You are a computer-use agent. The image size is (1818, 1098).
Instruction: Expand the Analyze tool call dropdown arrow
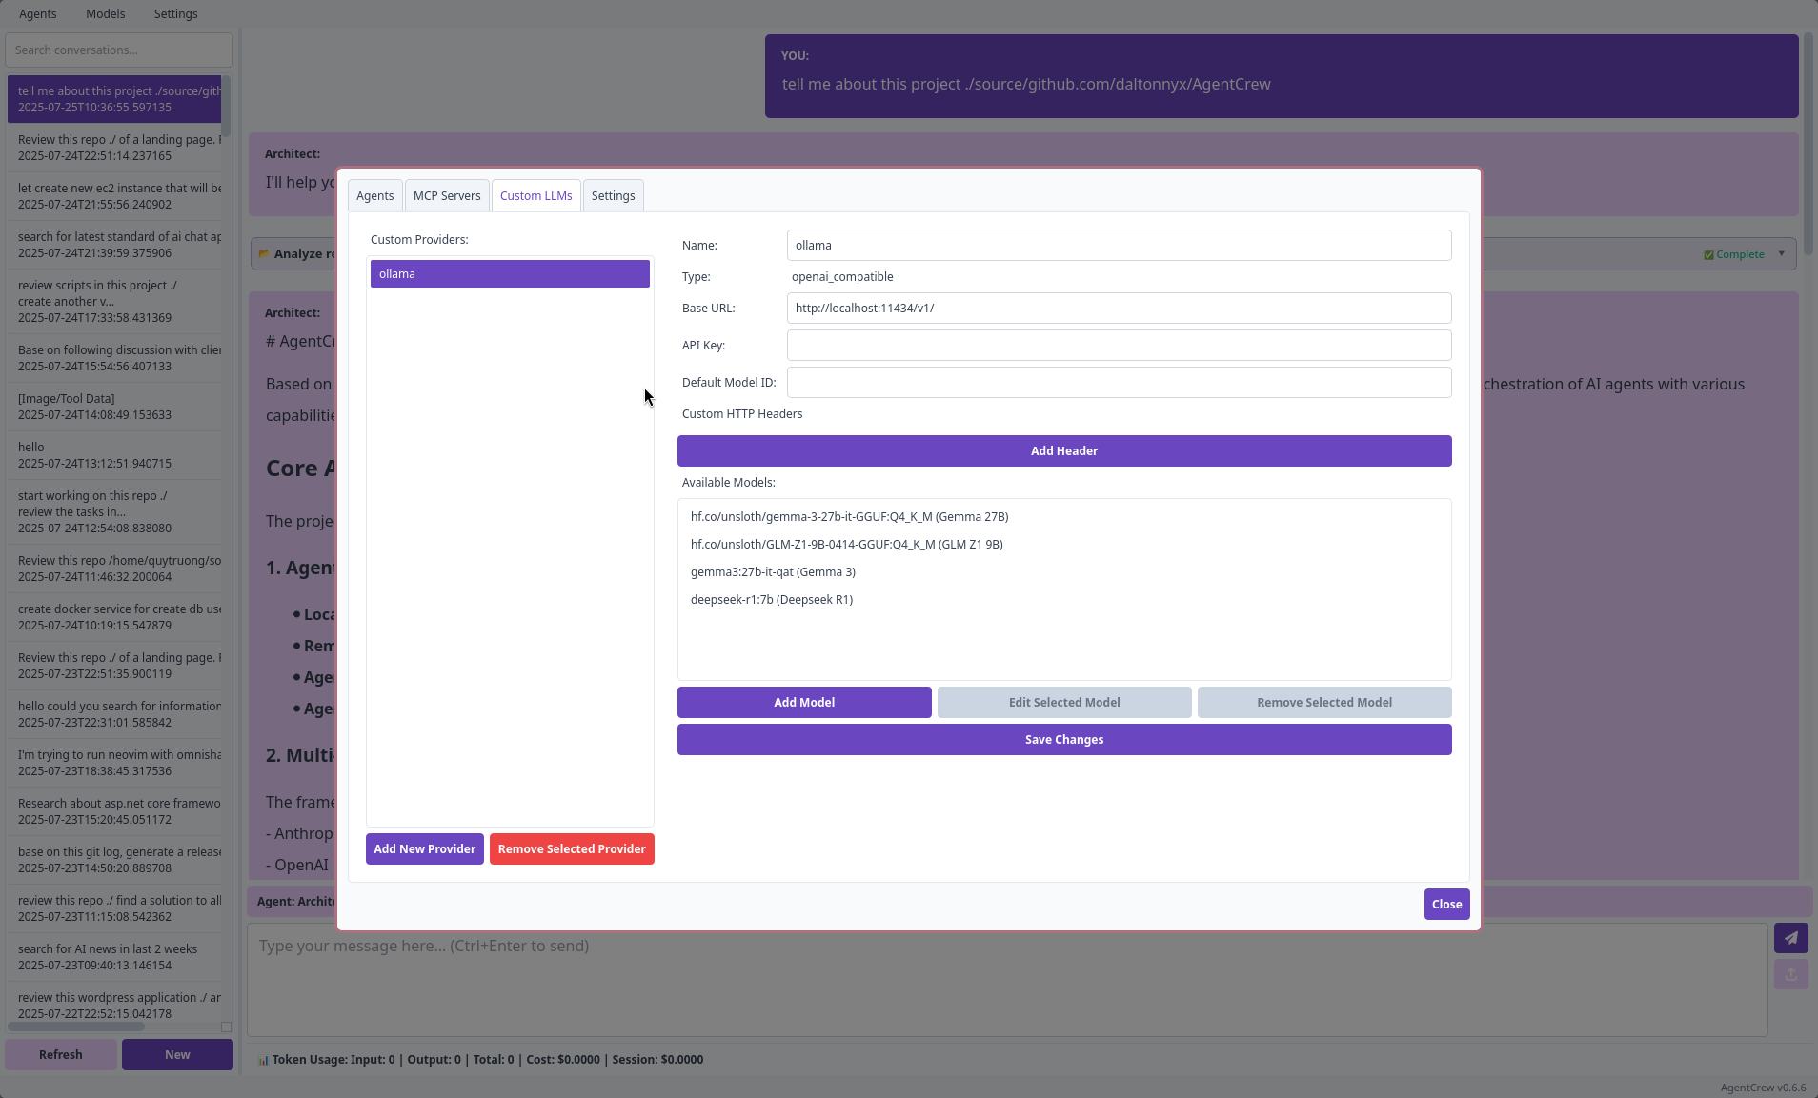point(1781,254)
